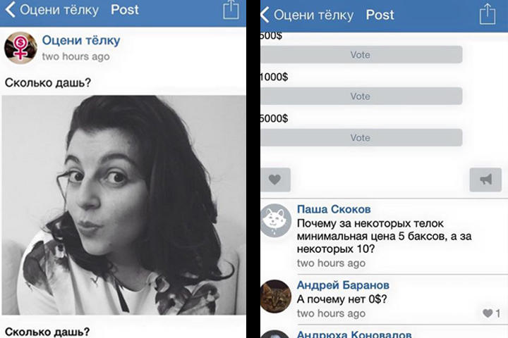Open Паша Скоков's profile name
This screenshot has height=338, width=508.
pyautogui.click(x=334, y=209)
